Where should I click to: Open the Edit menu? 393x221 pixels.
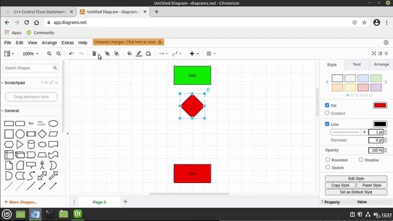tap(19, 42)
